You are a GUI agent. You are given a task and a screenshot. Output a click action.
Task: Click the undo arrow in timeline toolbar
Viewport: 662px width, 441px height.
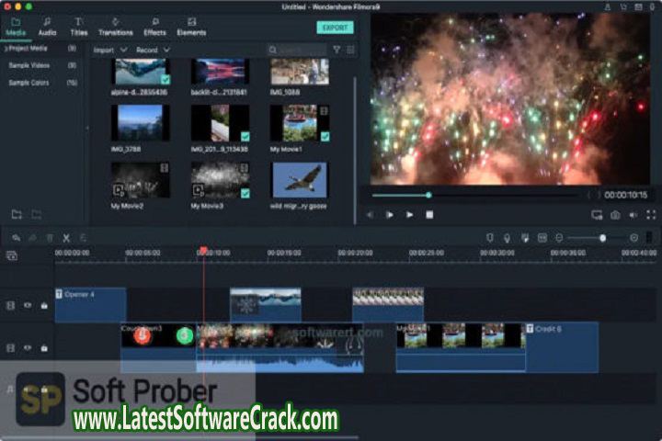coord(16,238)
